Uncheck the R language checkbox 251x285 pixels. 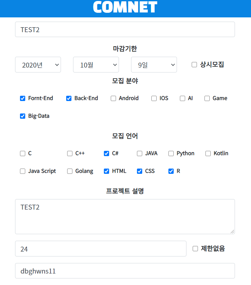[171, 171]
